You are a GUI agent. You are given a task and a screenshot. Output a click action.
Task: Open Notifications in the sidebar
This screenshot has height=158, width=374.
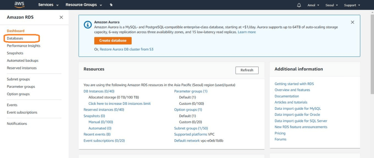click(x=17, y=123)
